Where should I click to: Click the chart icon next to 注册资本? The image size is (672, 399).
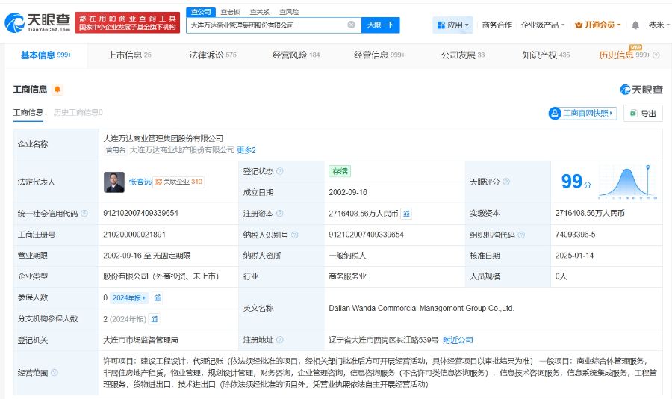pos(407,214)
